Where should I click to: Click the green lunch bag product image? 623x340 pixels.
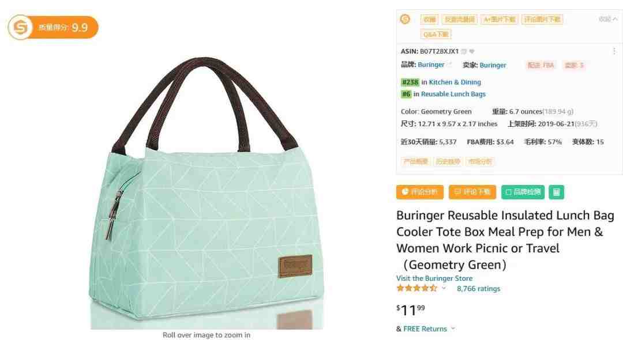pos(206,190)
